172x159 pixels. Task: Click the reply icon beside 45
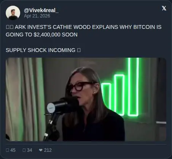[8, 150]
